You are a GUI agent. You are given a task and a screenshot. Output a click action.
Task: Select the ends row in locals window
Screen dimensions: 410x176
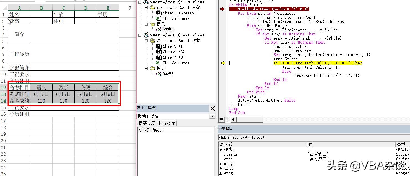coord(314,159)
